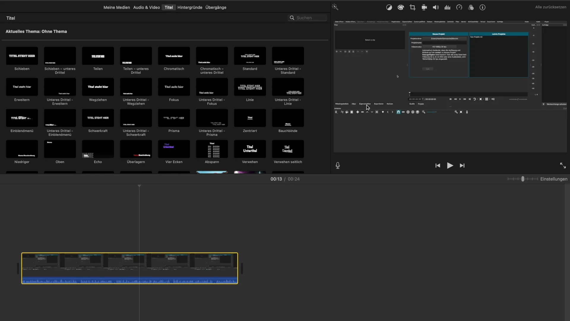Image resolution: width=570 pixels, height=321 pixels.
Task: Select Chromatisch – unteres Drittel title
Action: (x=212, y=56)
